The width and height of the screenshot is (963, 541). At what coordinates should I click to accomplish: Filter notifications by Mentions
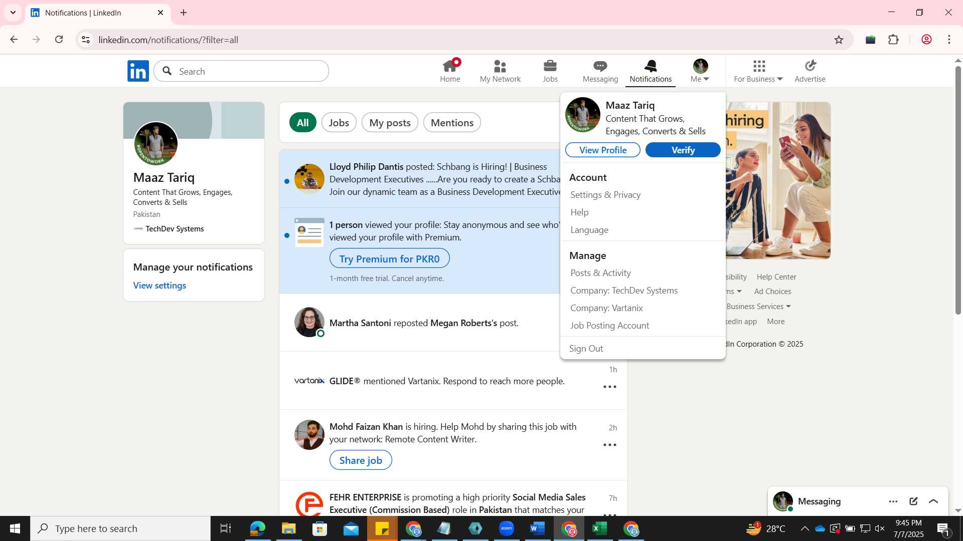[452, 123]
